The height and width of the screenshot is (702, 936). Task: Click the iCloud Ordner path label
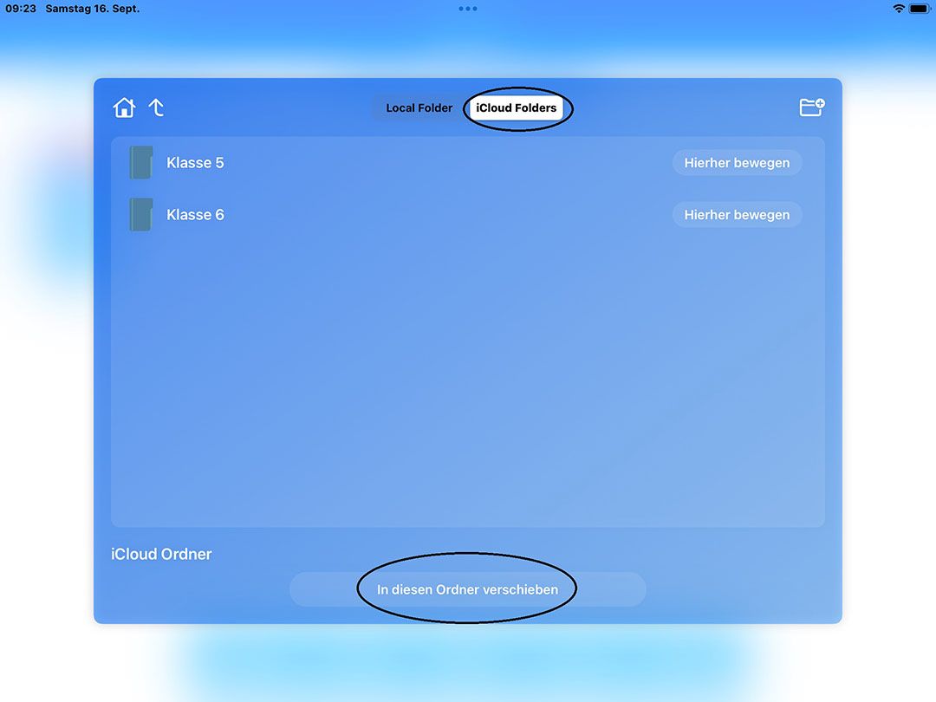point(161,554)
